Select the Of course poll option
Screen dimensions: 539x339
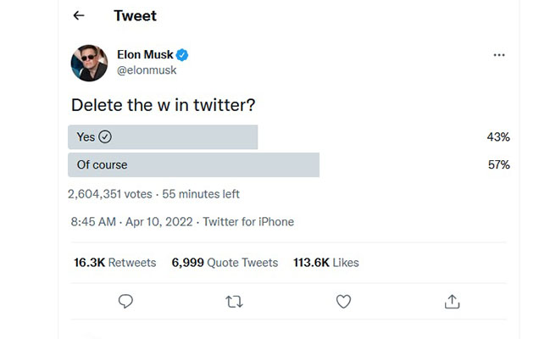(193, 164)
